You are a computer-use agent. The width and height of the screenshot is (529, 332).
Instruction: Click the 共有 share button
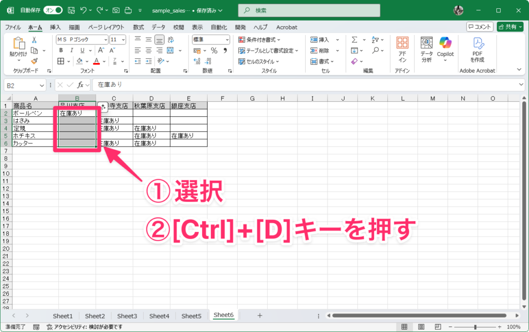510,27
